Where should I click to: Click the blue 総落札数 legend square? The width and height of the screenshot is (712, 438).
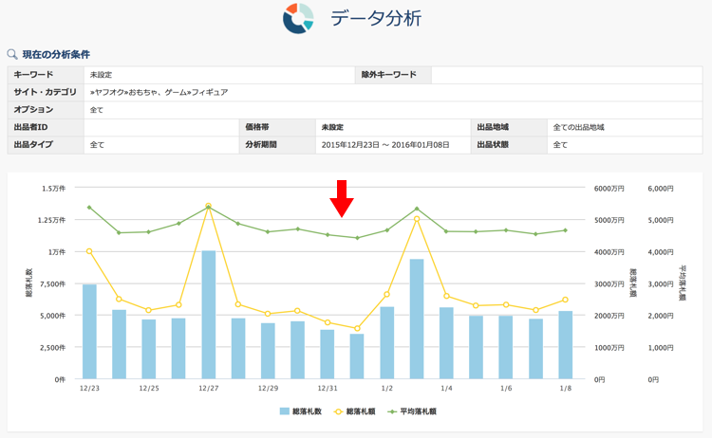click(284, 411)
